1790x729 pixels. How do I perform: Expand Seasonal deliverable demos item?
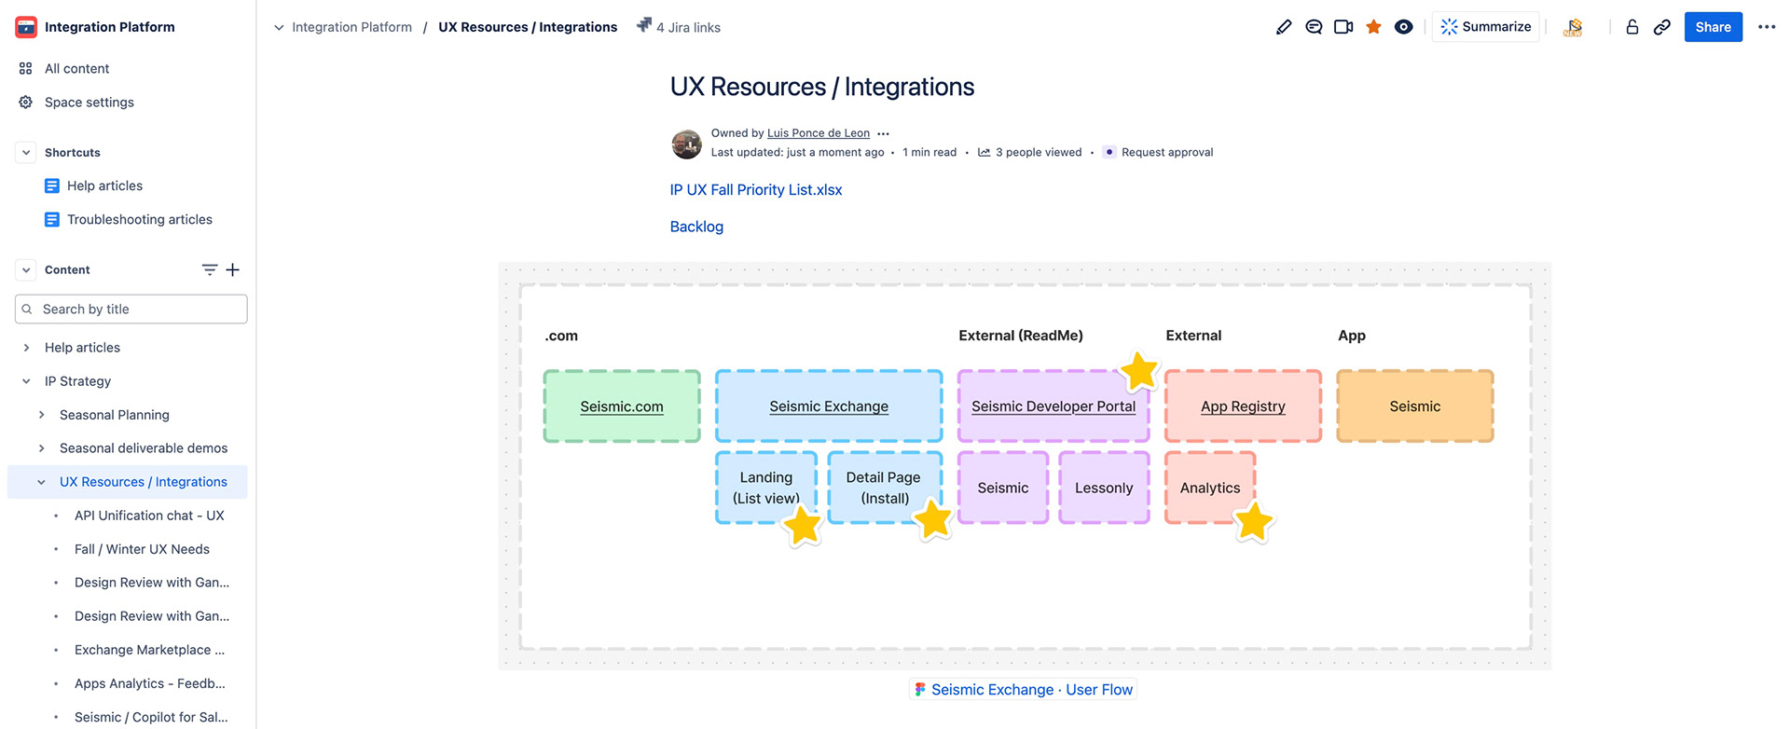(41, 447)
